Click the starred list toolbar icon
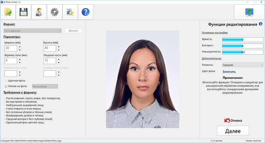Screen dimensions: 265x143 tap(70, 12)
